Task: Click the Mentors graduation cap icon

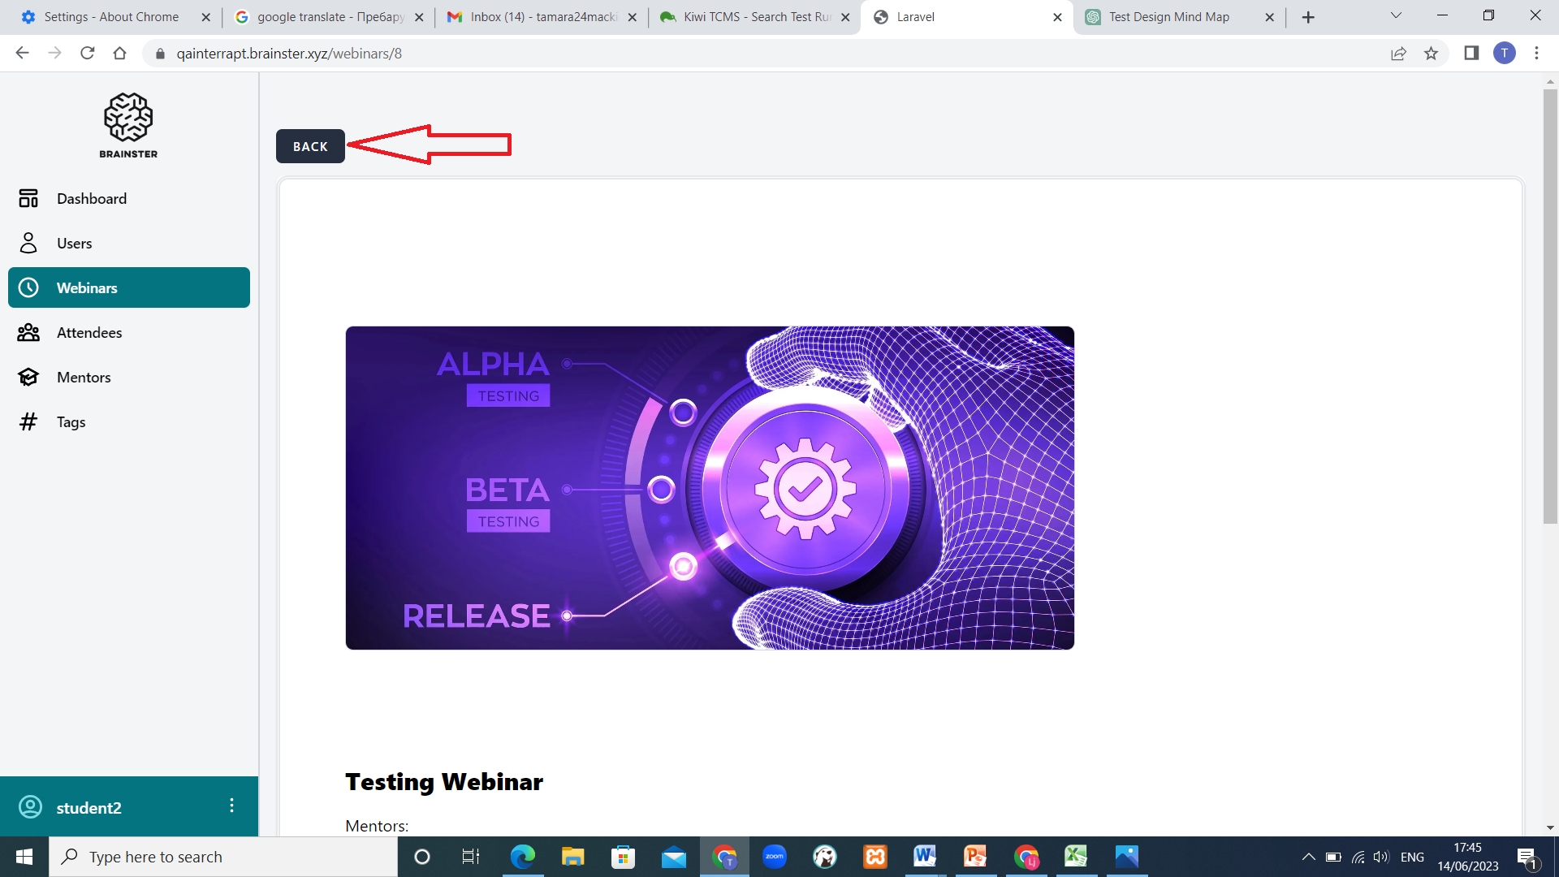Action: (x=28, y=377)
